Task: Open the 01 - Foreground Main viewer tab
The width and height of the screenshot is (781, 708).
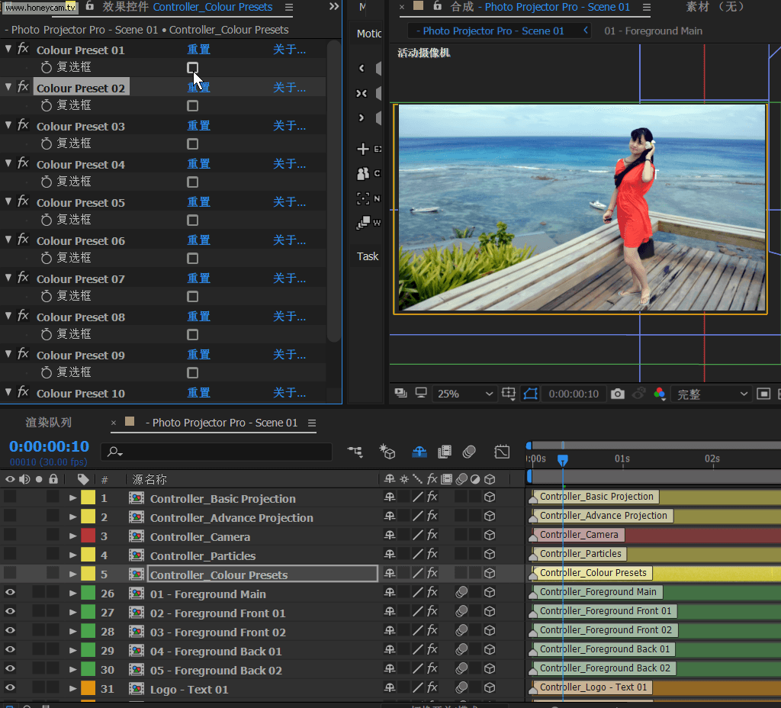Action: tap(653, 31)
